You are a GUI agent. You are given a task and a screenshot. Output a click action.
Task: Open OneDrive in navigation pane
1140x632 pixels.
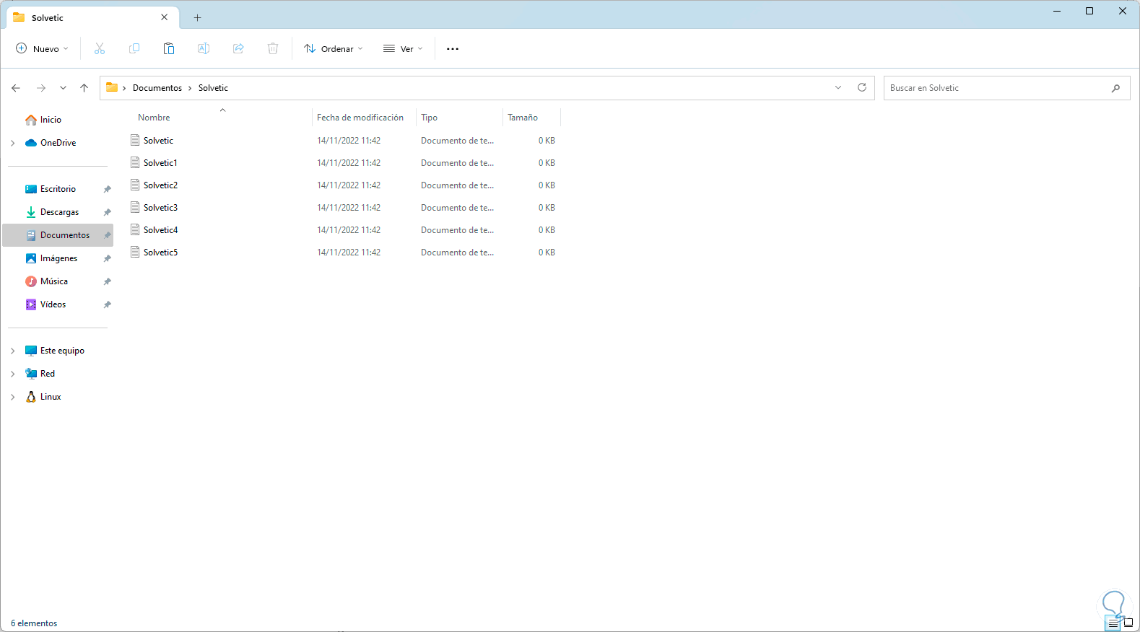pyautogui.click(x=58, y=143)
